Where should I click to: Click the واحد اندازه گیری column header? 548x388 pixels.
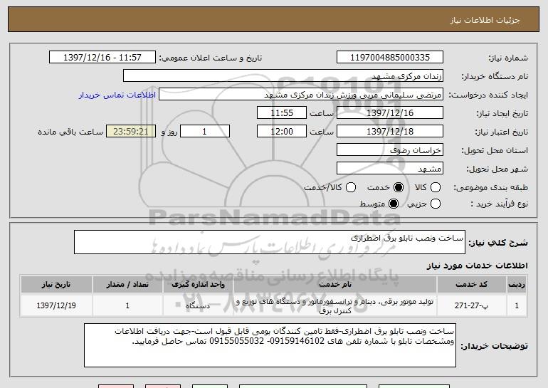point(198,285)
